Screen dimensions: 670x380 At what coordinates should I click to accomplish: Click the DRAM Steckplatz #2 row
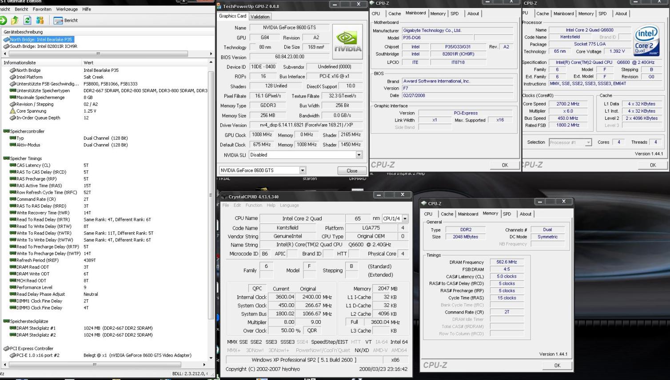(x=104, y=335)
